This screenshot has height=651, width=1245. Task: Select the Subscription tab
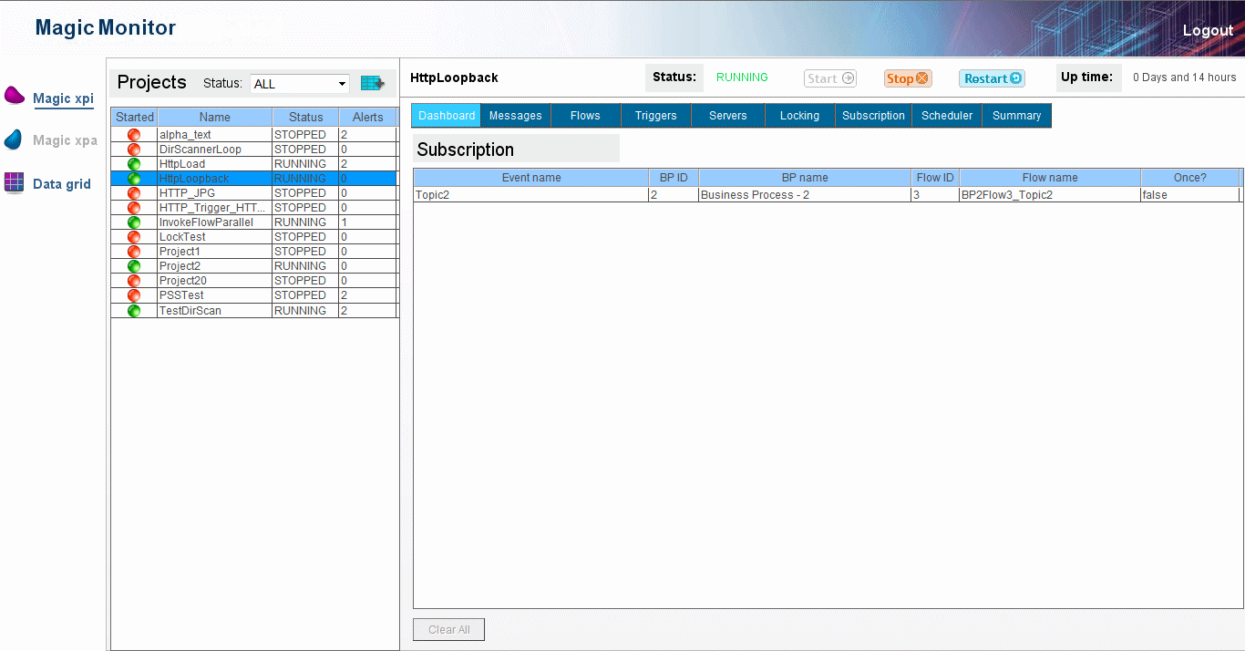[874, 116]
